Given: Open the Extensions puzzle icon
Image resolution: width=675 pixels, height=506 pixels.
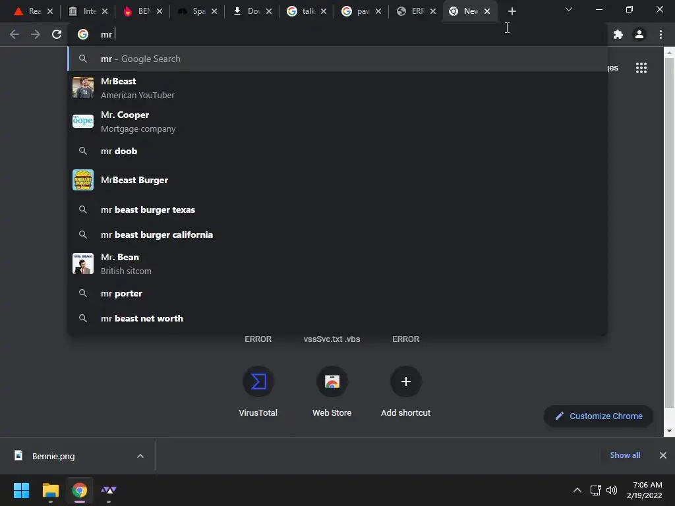Looking at the screenshot, I should tap(618, 34).
